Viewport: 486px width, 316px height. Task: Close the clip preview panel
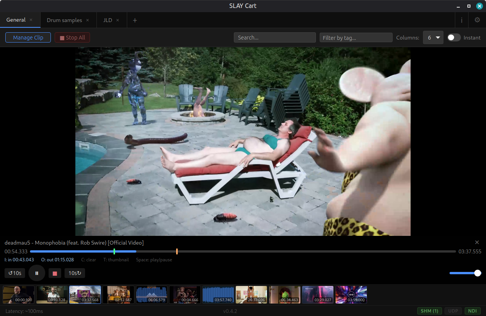point(477,242)
